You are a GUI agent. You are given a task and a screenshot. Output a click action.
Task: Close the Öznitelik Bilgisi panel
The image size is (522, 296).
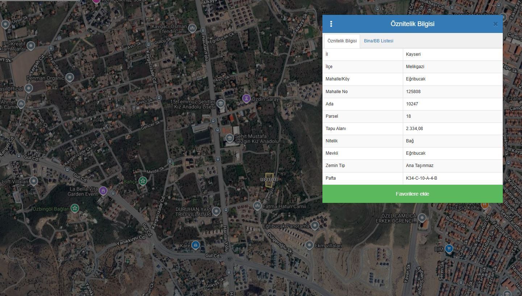495,24
